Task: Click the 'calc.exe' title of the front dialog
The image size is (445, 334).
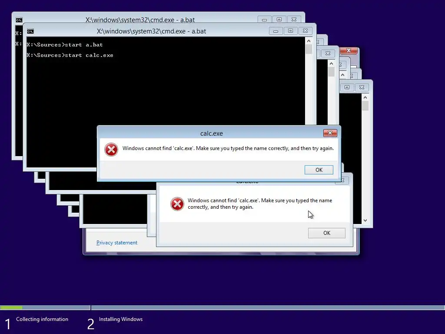Action: click(x=212, y=134)
